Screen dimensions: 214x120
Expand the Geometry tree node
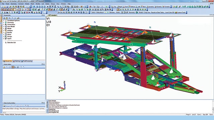point(4,23)
